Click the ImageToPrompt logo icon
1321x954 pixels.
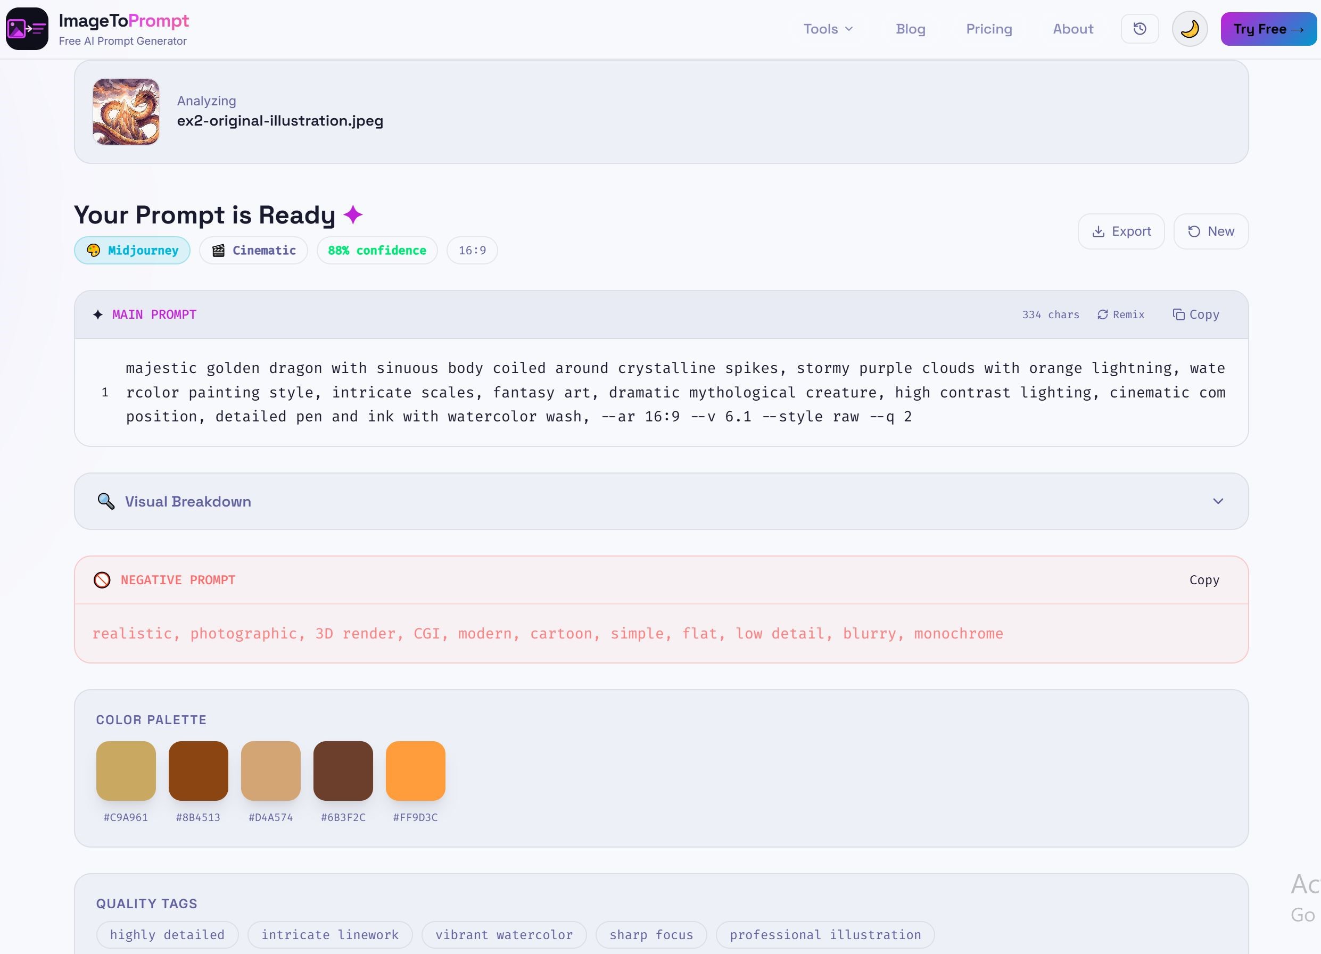[x=27, y=29]
